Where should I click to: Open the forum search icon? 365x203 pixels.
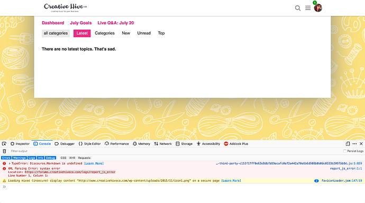(297, 8)
